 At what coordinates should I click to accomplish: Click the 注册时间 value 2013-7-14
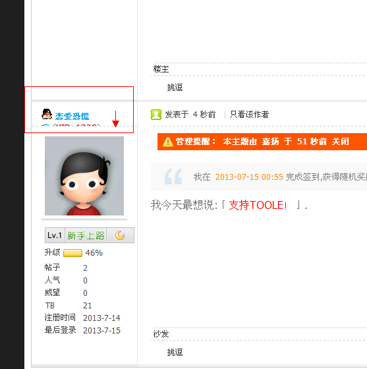pyautogui.click(x=101, y=318)
